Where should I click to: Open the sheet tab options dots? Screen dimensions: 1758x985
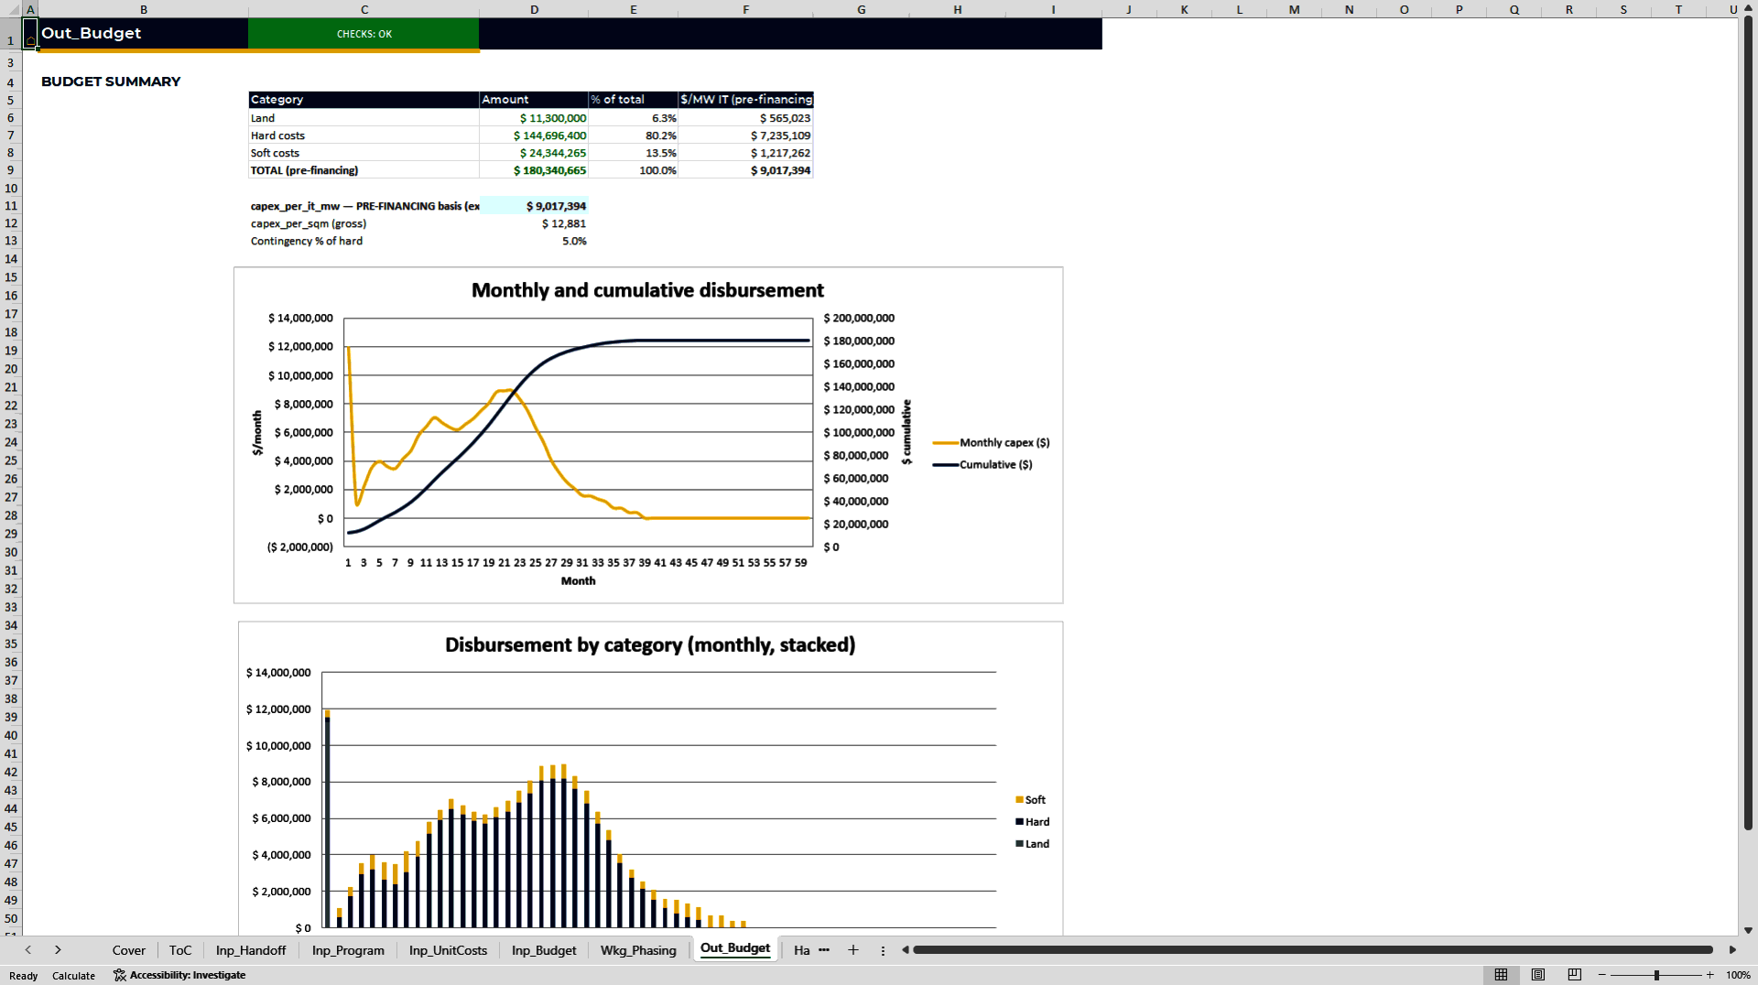pyautogui.click(x=883, y=950)
